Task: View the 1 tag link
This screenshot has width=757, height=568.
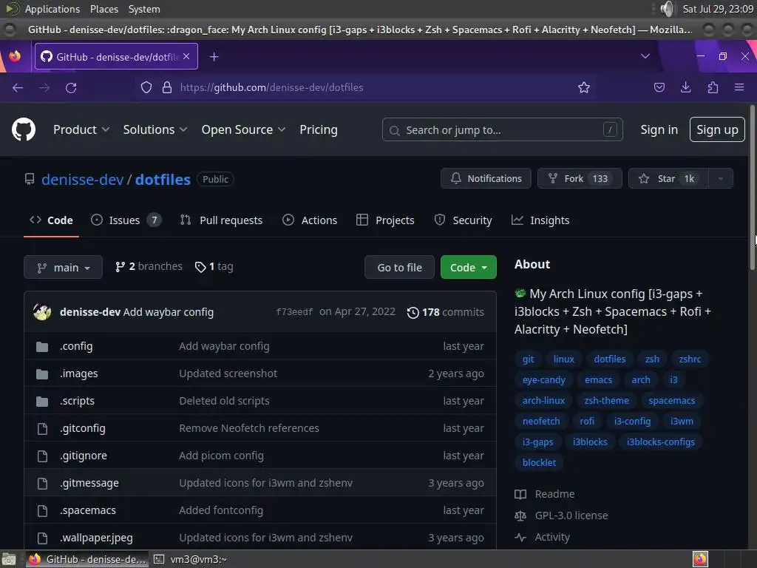Action: pyautogui.click(x=214, y=266)
